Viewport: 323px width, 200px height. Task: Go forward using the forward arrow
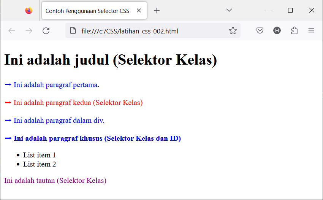29,31
